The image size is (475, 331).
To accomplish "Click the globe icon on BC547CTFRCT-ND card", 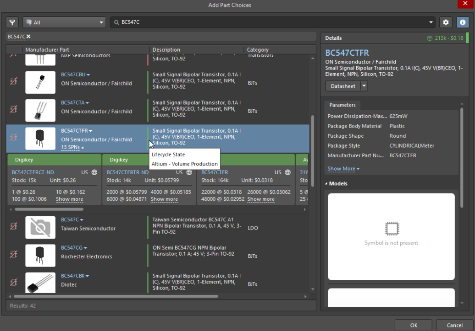I will click(94, 172).
